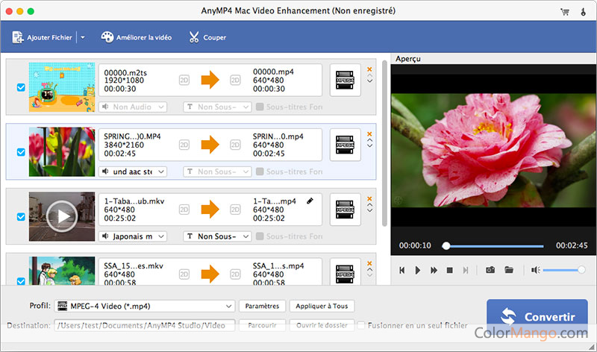Open subtitle dropdown for 1-Taba file
The width and height of the screenshot is (597, 352).
217,236
